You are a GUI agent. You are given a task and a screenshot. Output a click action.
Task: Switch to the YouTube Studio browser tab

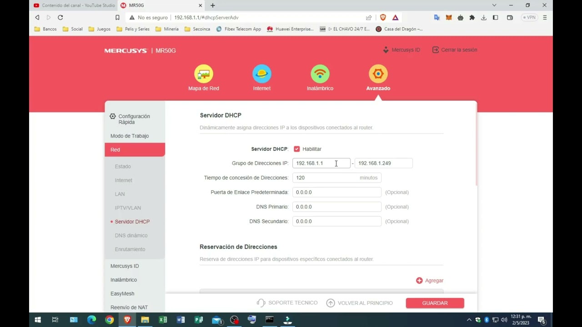click(x=74, y=5)
